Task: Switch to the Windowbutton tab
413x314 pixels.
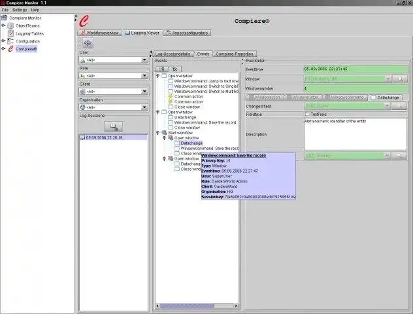Action: [304, 97]
